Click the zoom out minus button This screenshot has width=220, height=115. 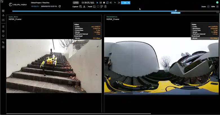point(208,6)
